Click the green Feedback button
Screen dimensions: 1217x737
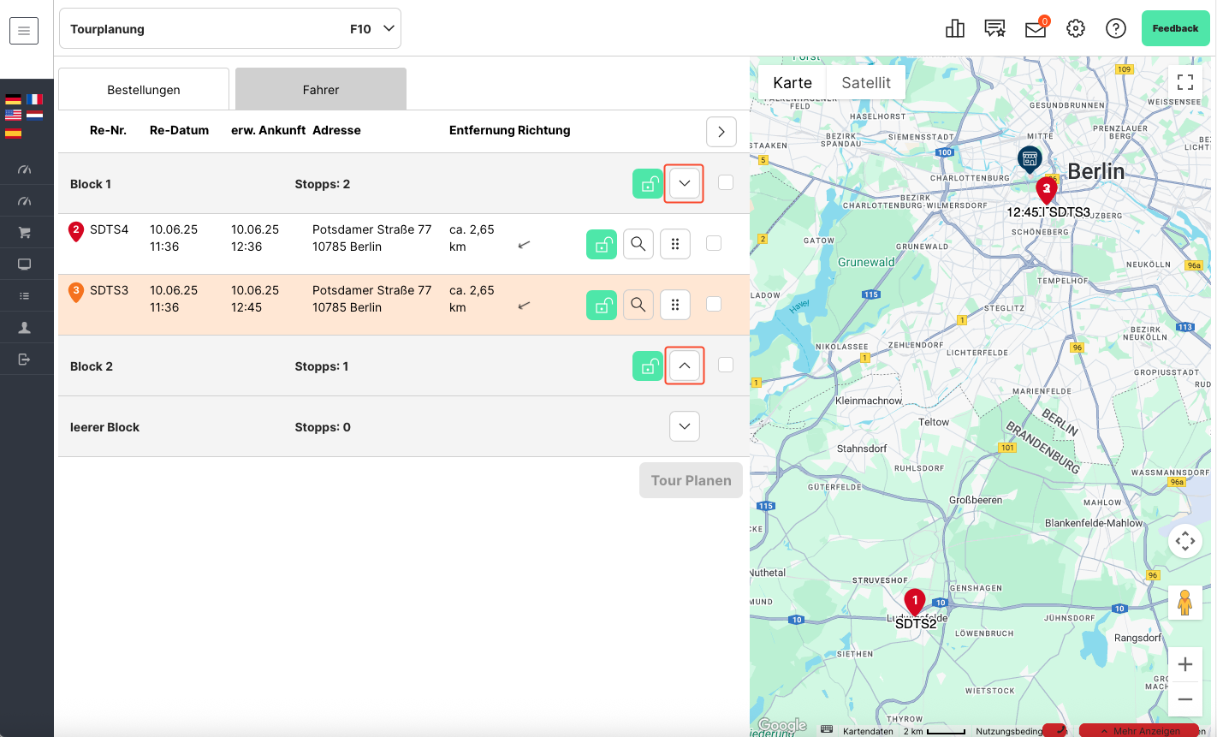coord(1175,28)
